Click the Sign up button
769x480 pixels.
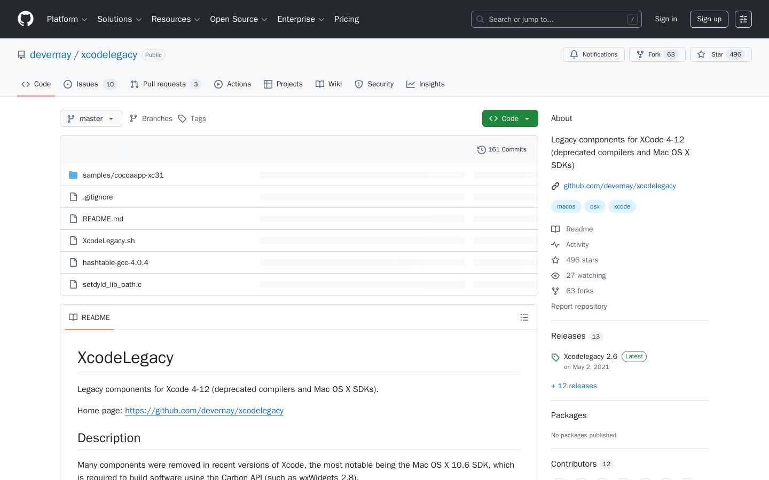point(709,19)
